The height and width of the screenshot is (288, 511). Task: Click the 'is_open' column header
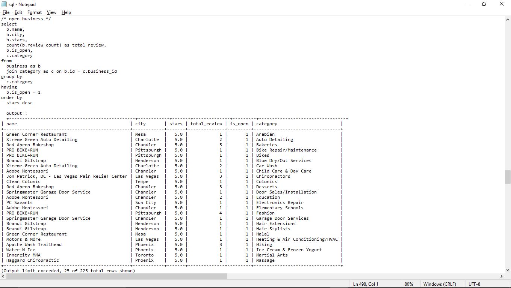pos(239,124)
